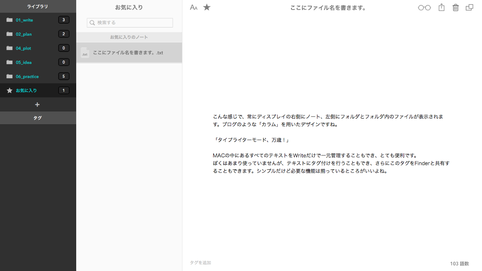
Task: Enable reading mode with the glasses icon
Action: [424, 8]
